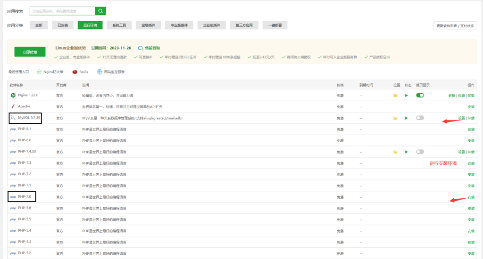Image resolution: width=483 pixels, height=259 pixels.
Task: Click the PHP-7.4.33 status play icon
Action: tap(406, 152)
